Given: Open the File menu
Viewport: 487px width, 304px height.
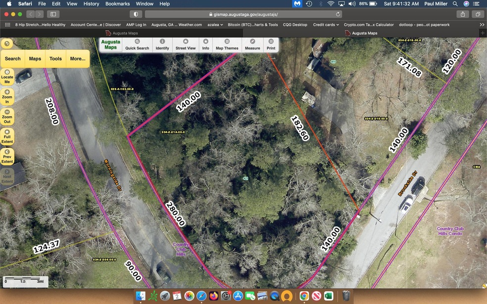Looking at the screenshot, I should (x=42, y=4).
